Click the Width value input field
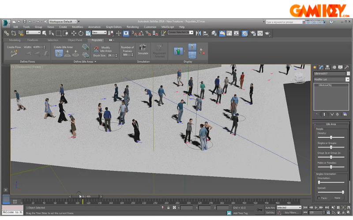The width and height of the screenshot is (353, 220). click(38, 47)
